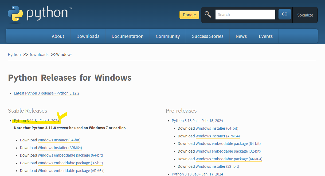Open the Python 3.11.8 - Feb. 6, 2024 release

click(x=37, y=121)
